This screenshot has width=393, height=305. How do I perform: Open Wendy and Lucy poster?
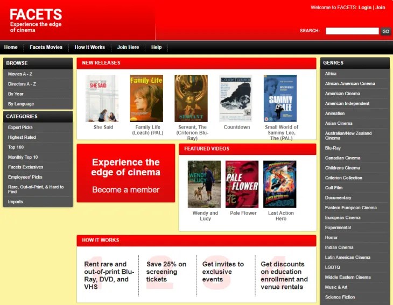(204, 185)
